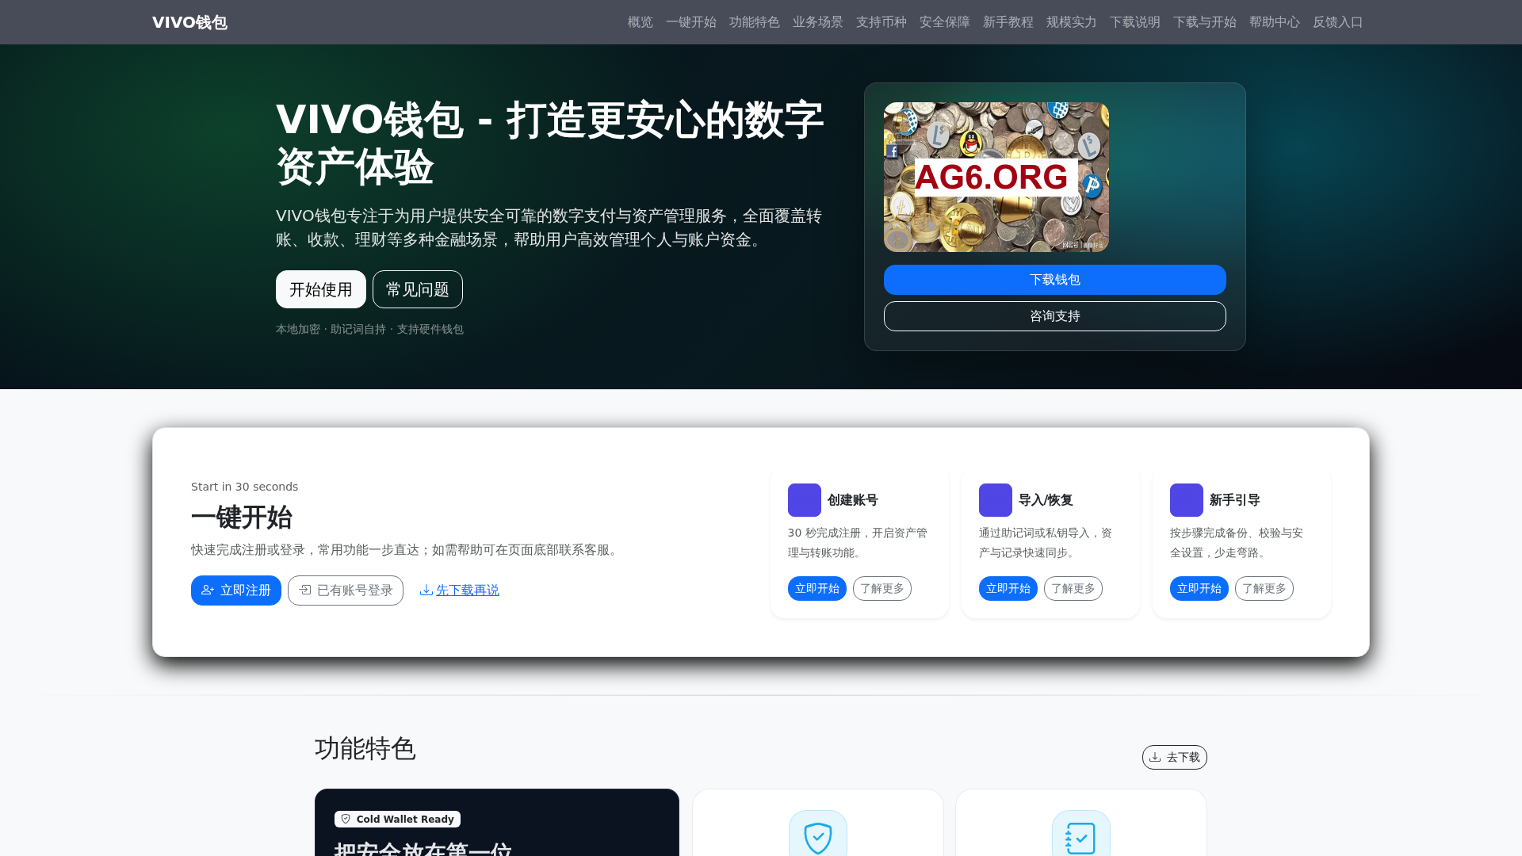Viewport: 1522px width, 856px height.
Task: Open 反馈入口 nav link
Action: point(1337,22)
